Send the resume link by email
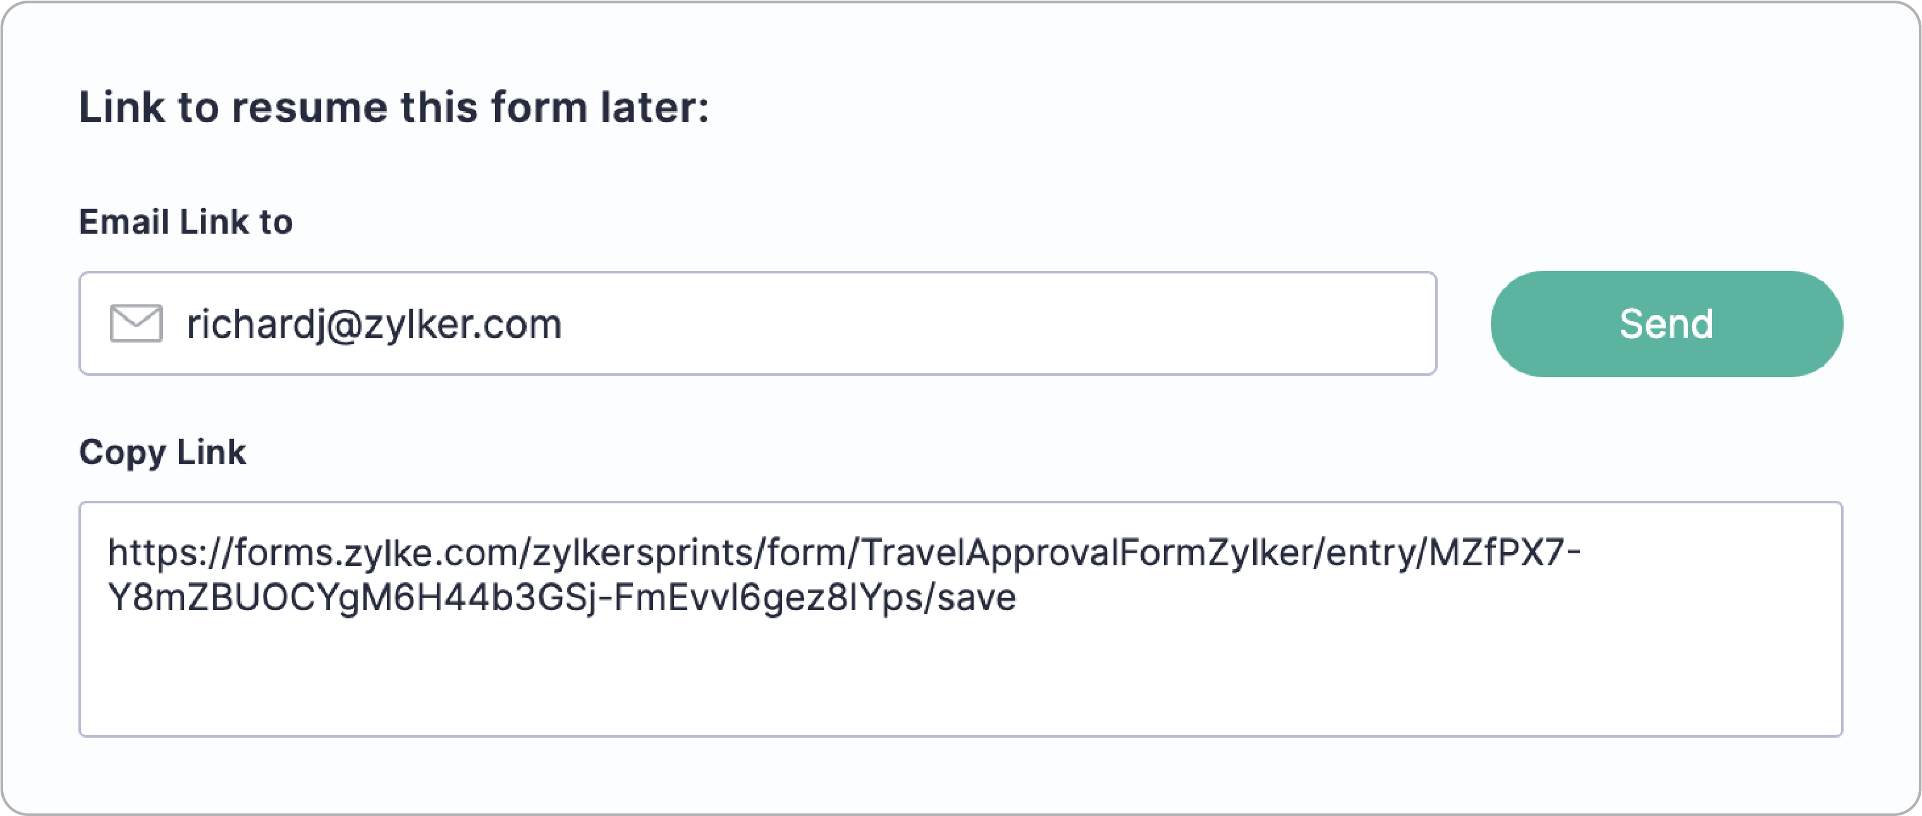 pyautogui.click(x=1666, y=324)
